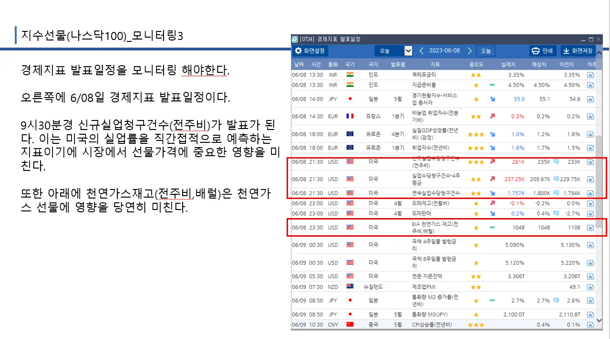The height and width of the screenshot is (339, 610).
Task: Click 지표 column header
Action: 435,64
